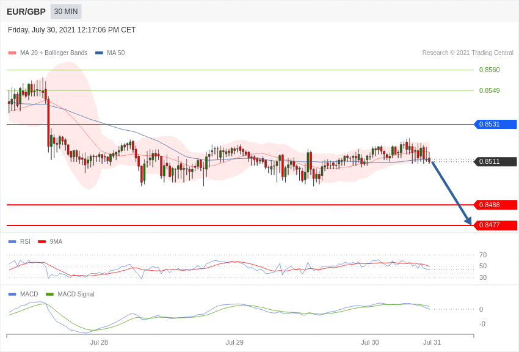Click the MACD -0 axis label
Viewport: 519px width, 352px height.
[482, 324]
